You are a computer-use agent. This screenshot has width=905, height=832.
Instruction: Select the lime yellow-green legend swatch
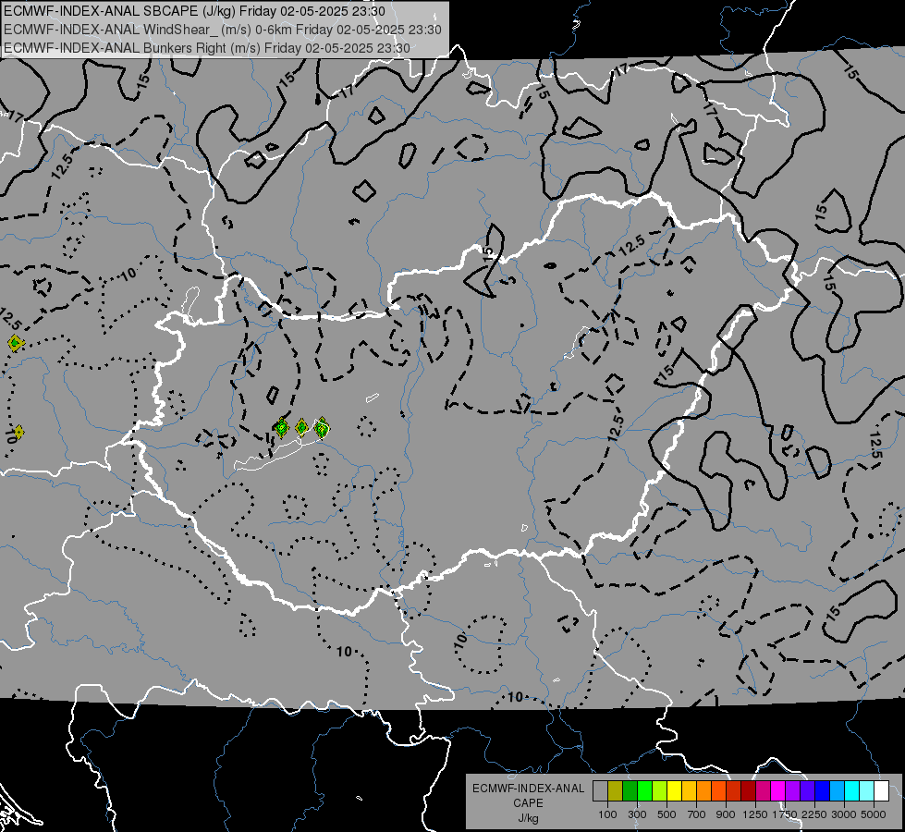660,791
